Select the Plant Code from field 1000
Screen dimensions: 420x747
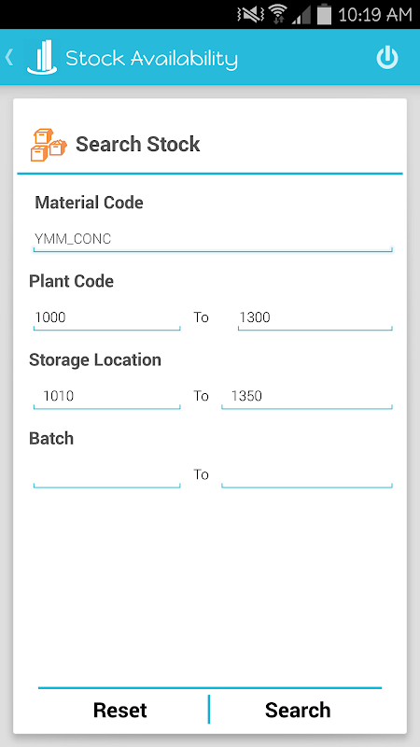[x=106, y=318]
